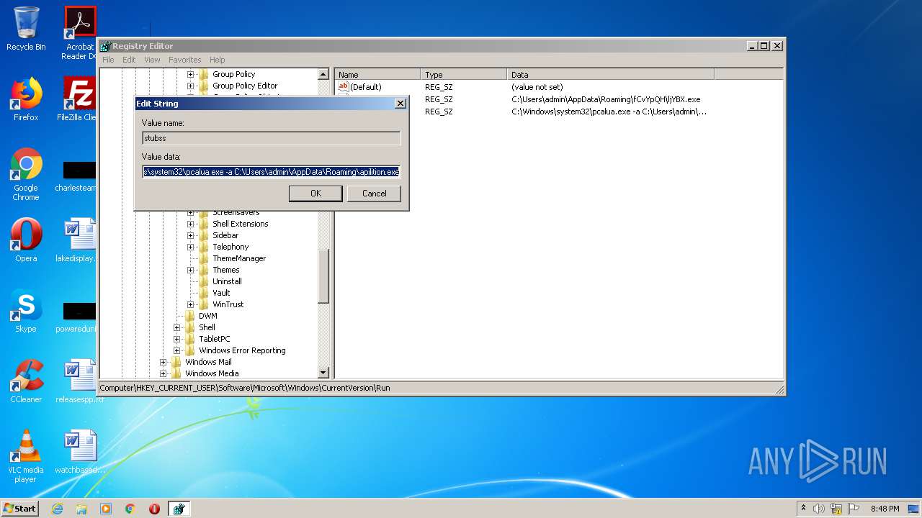922x518 pixels.
Task: Open charlesteam desktop file
Action: 79,176
